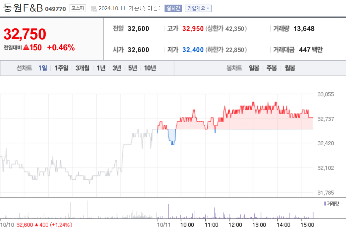The width and height of the screenshot is (346, 238).
Task: Click the 저가 value 32,400
Action: (193, 50)
